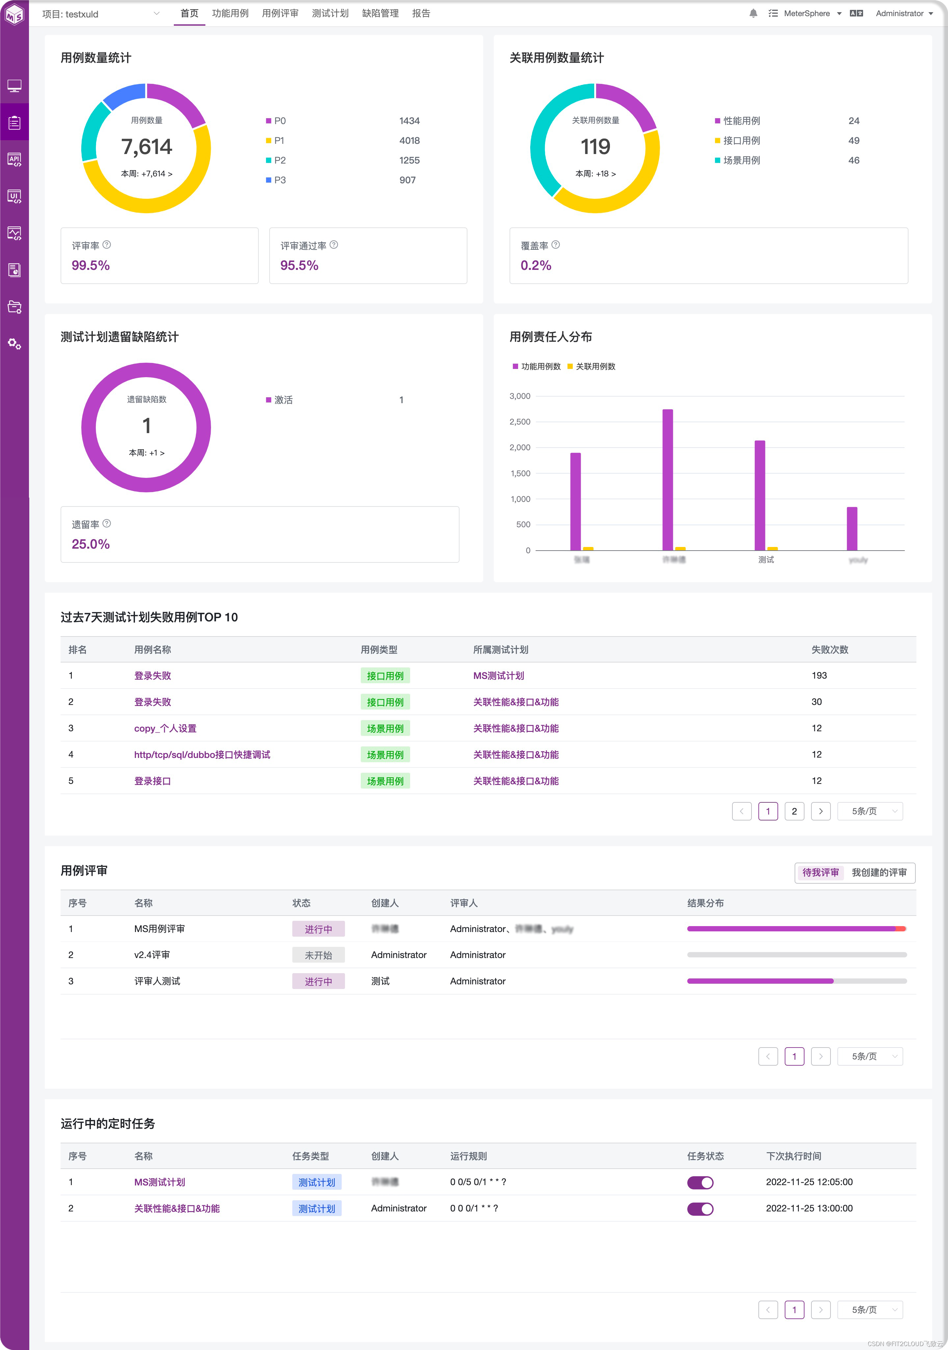
Task: Open the project settings folder icon
Action: (x=14, y=307)
